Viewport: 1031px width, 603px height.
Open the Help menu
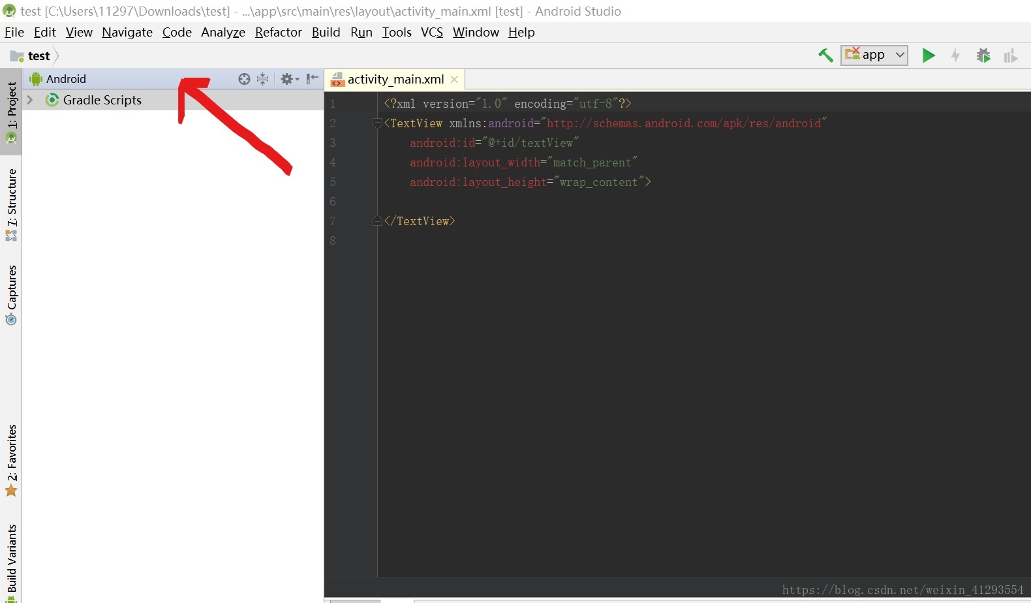coord(521,32)
